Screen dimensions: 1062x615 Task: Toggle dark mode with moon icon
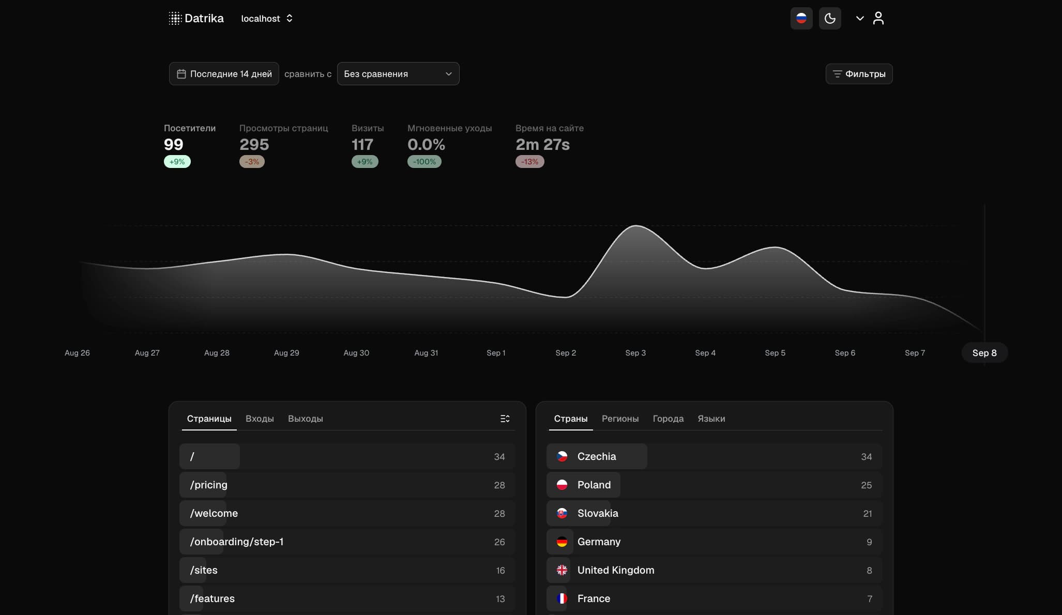pos(830,19)
